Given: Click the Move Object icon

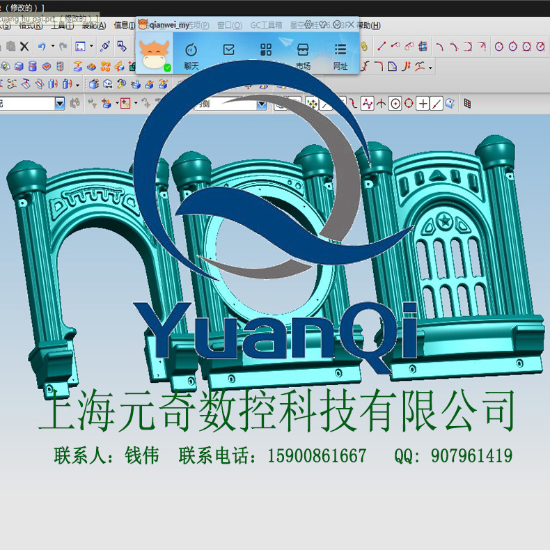Looking at the screenshot, I should coord(105,47).
